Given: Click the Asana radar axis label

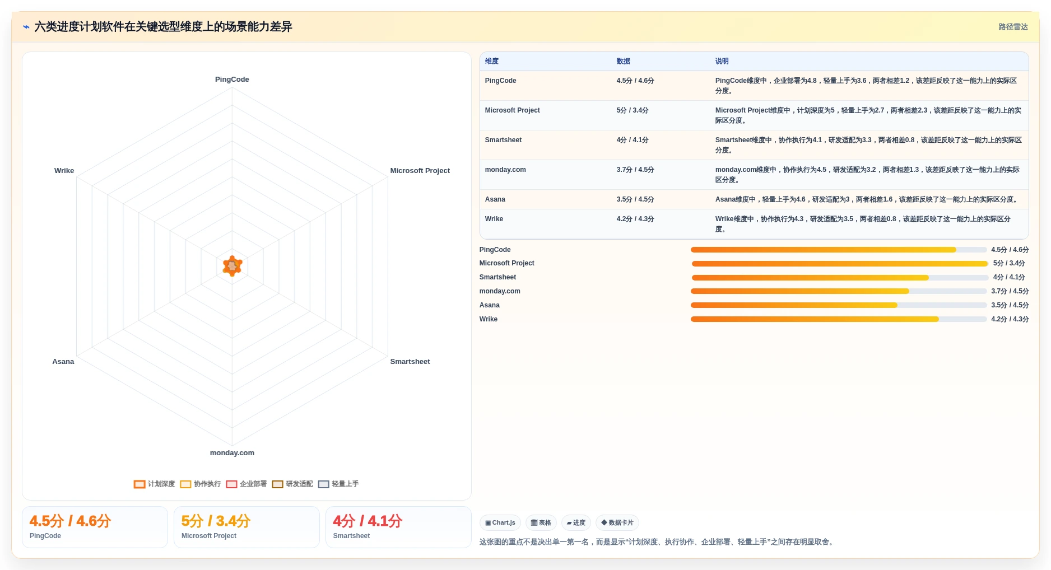Looking at the screenshot, I should point(63,362).
